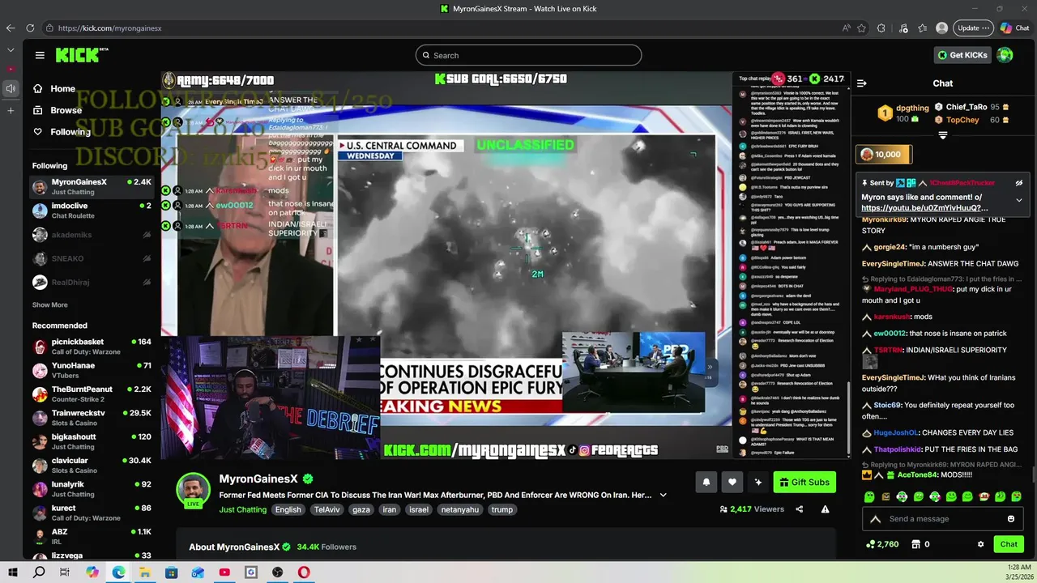Open Trainwreckstv recommended channel

pyautogui.click(x=92, y=418)
